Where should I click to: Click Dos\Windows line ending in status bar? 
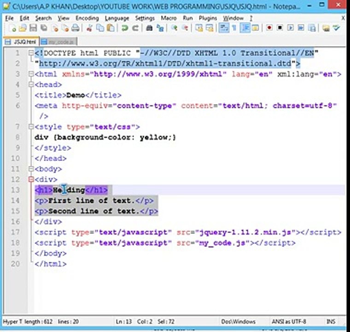click(x=238, y=322)
